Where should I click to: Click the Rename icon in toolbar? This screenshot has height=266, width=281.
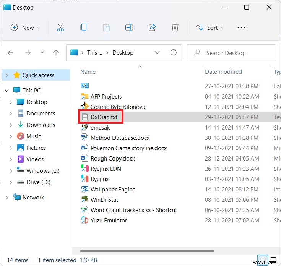tap(129, 28)
